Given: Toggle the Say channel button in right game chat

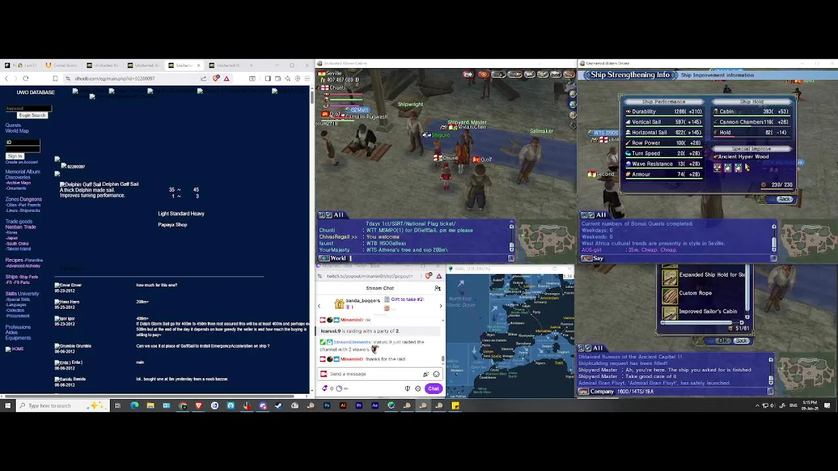Looking at the screenshot, I should (x=587, y=258).
